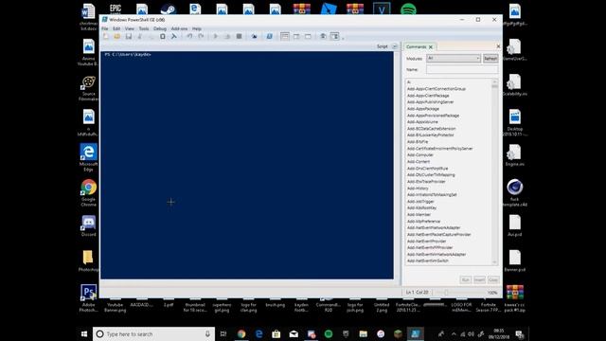Screen dimensions: 606x341
Task: Click the Show Command Window icon
Action: click(323, 36)
